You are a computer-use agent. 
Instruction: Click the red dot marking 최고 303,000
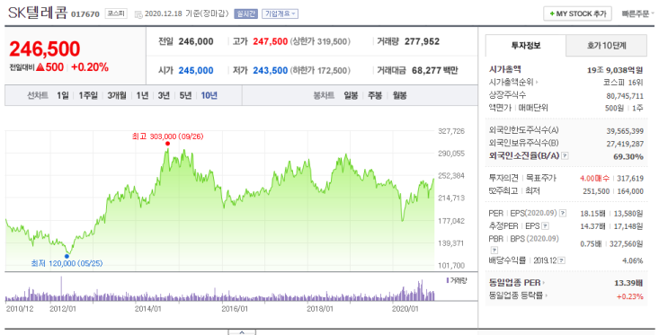167,144
